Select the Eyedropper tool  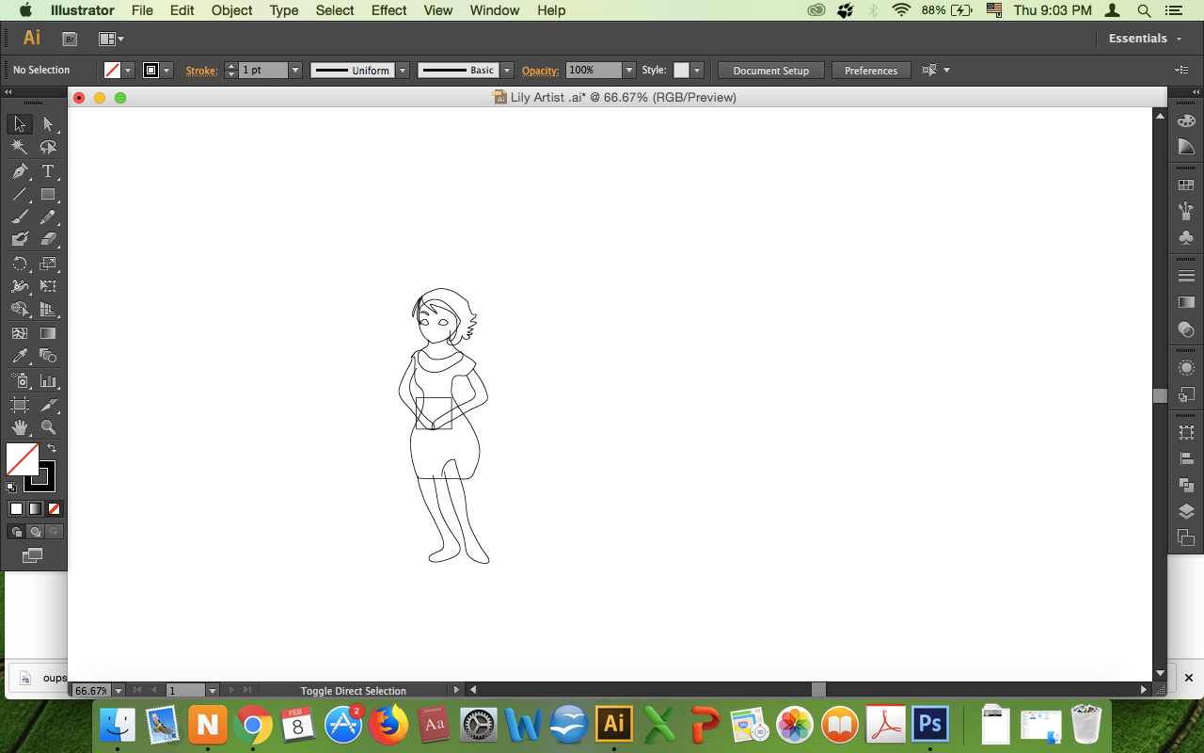pyautogui.click(x=20, y=356)
